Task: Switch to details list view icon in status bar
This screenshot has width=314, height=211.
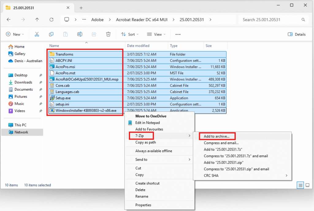Action: point(301,185)
